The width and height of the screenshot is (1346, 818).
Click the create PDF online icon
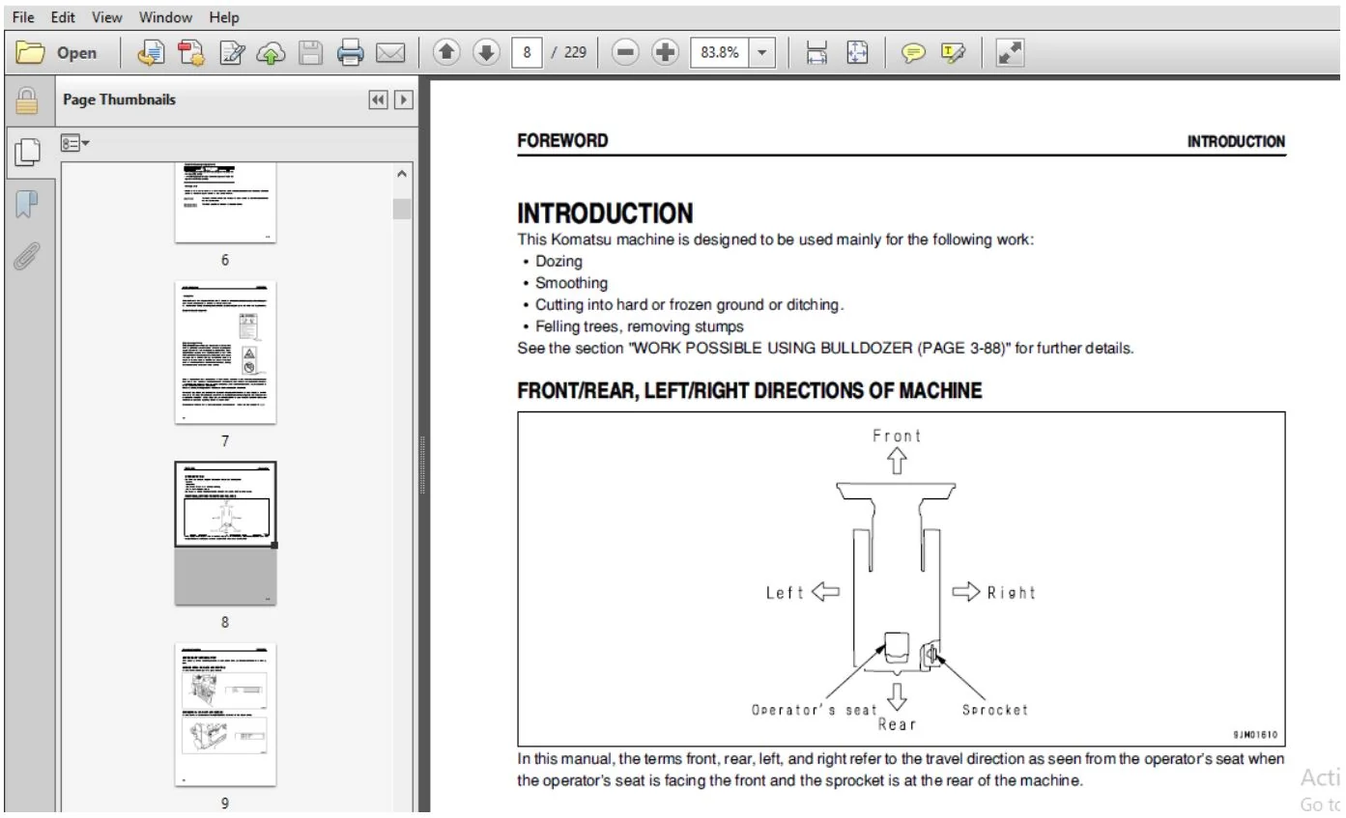(x=190, y=53)
